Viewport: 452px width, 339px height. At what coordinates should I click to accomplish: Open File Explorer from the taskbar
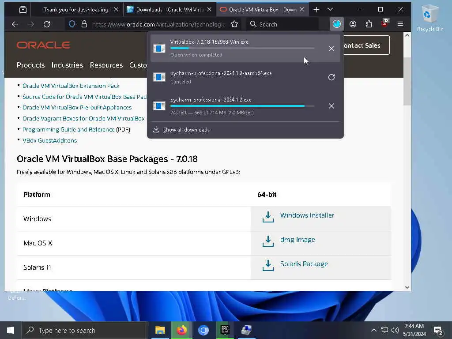pos(160,330)
